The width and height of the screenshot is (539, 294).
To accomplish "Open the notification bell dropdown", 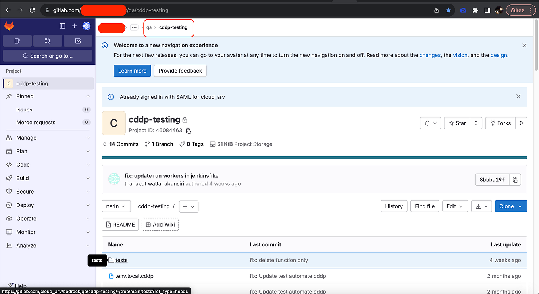I will pyautogui.click(x=431, y=123).
